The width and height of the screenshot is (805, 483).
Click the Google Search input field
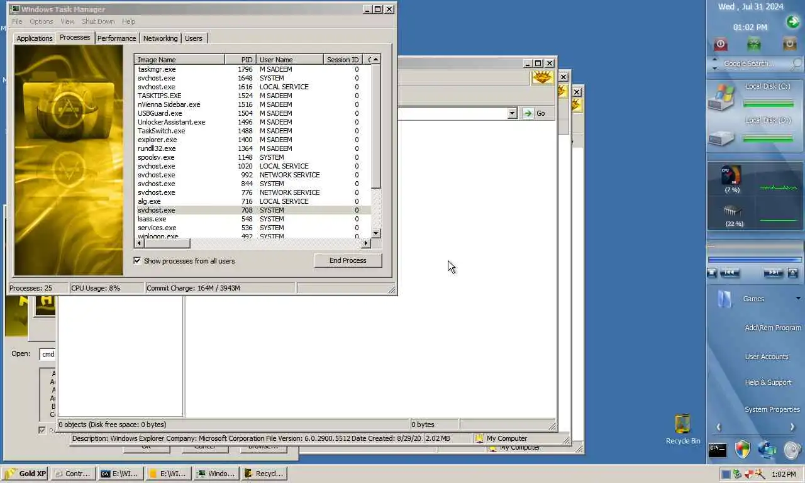click(x=755, y=64)
